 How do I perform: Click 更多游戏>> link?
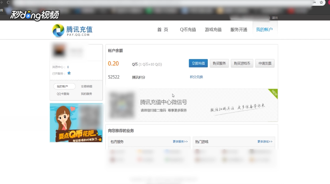(265, 142)
